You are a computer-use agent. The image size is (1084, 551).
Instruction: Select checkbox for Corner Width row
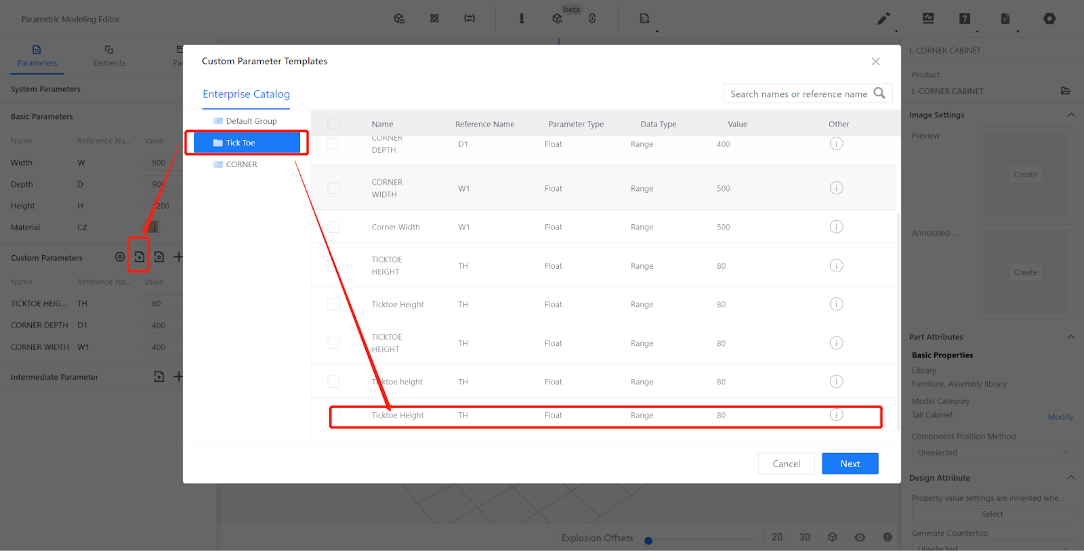(x=333, y=227)
